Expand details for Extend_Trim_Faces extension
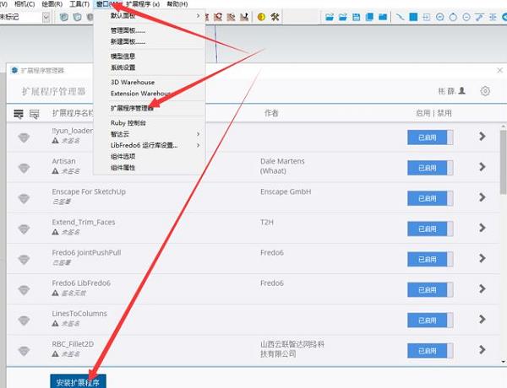Image resolution: width=507 pixels, height=388 pixels. pos(482,228)
